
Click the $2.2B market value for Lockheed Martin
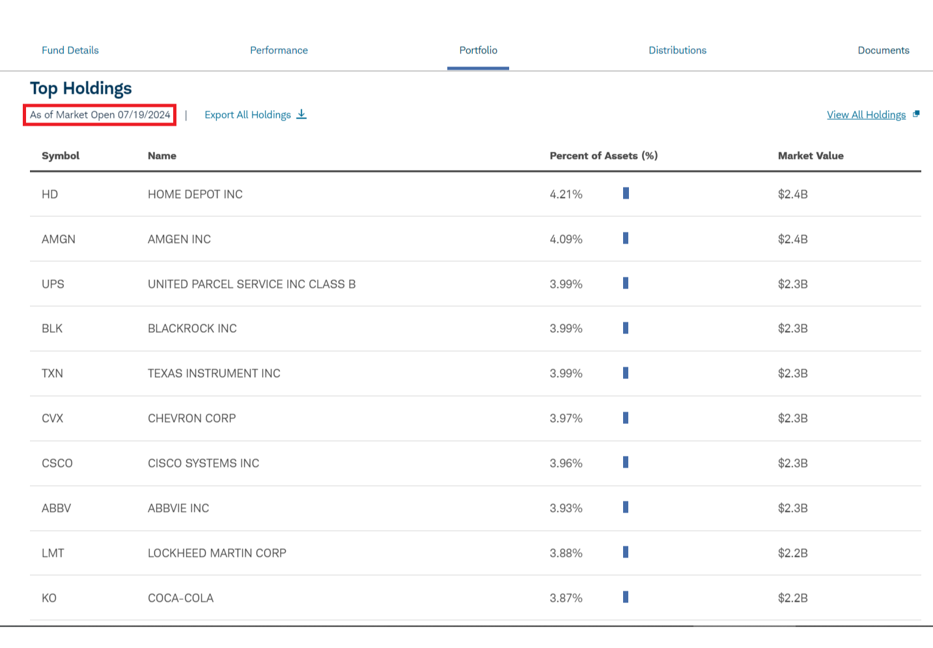pyautogui.click(x=792, y=553)
